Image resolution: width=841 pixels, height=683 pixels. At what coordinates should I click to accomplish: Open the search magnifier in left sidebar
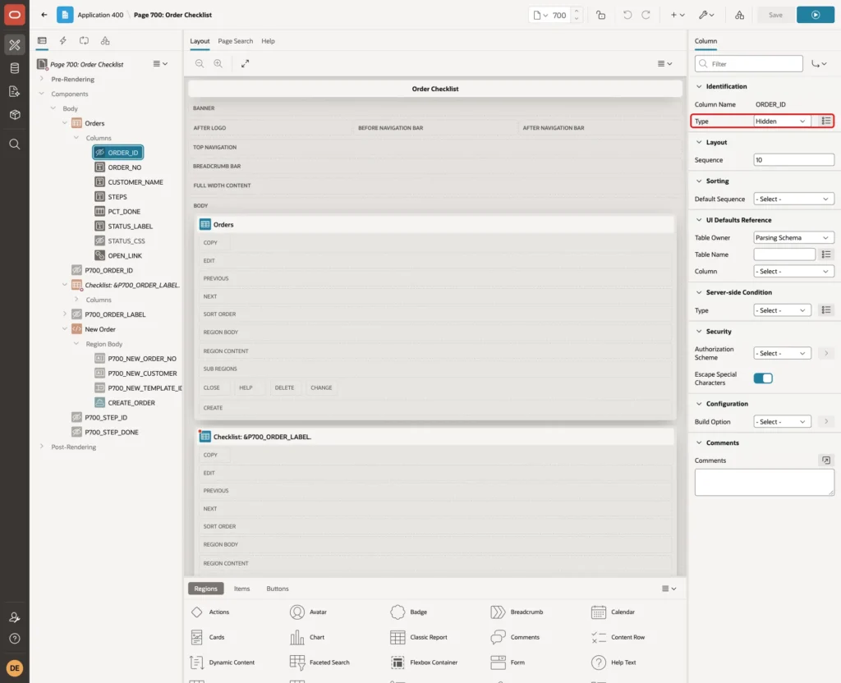click(15, 144)
